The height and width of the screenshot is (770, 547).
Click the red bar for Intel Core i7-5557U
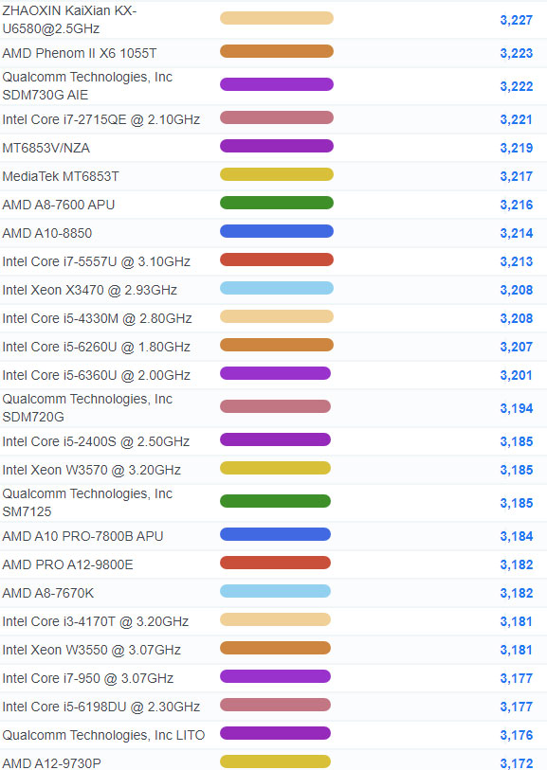pyautogui.click(x=277, y=260)
